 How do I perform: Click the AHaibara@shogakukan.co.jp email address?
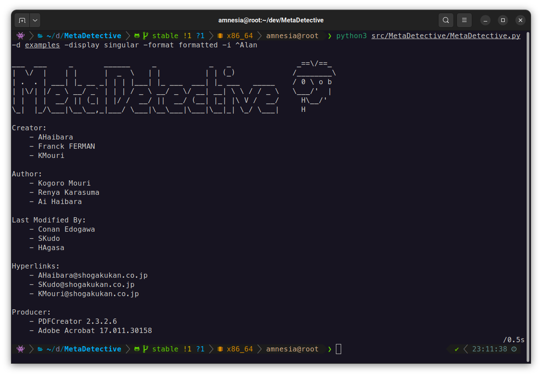pyautogui.click(x=93, y=275)
